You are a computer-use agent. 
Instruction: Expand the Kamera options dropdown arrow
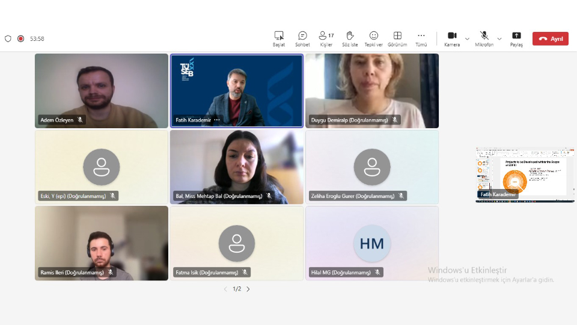click(467, 39)
